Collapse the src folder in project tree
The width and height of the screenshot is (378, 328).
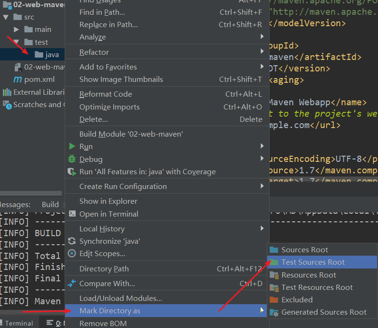coord(6,17)
